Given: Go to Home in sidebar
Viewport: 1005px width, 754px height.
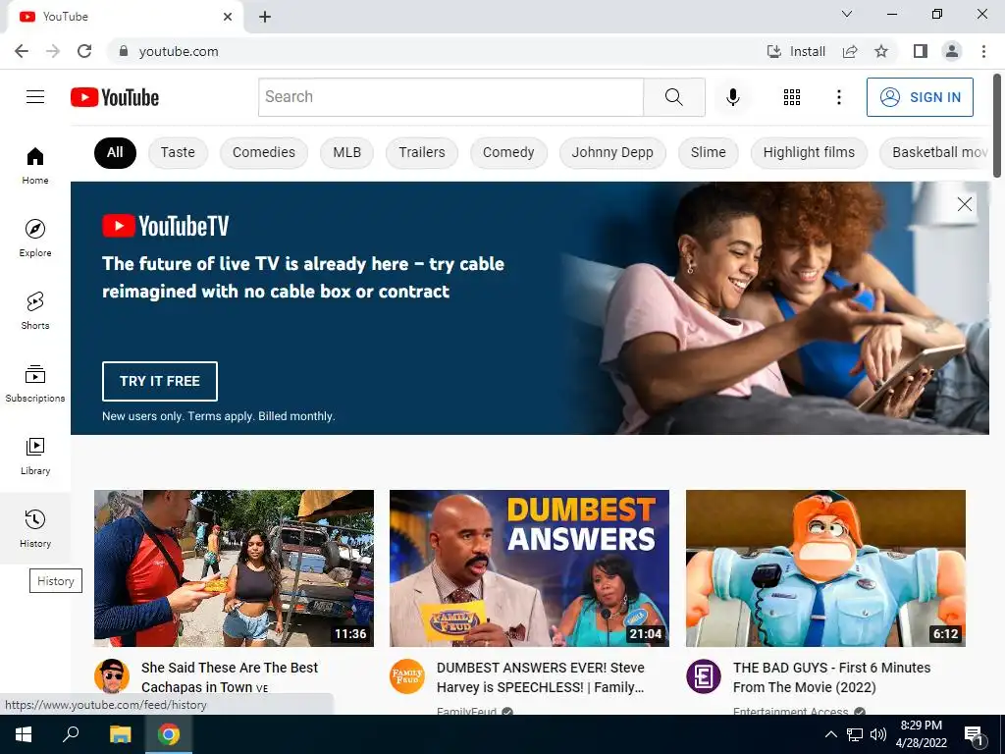Looking at the screenshot, I should (35, 166).
